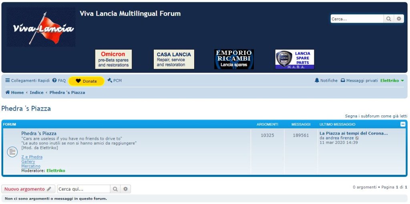Collapse the forum category with minus toggle

tap(403, 124)
